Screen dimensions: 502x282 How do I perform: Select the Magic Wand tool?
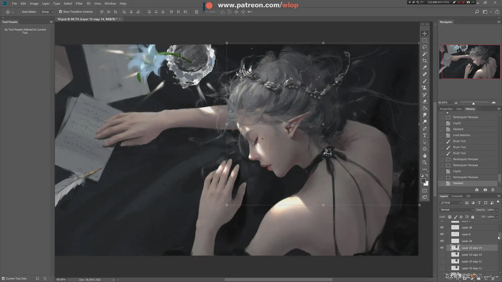pos(425,54)
